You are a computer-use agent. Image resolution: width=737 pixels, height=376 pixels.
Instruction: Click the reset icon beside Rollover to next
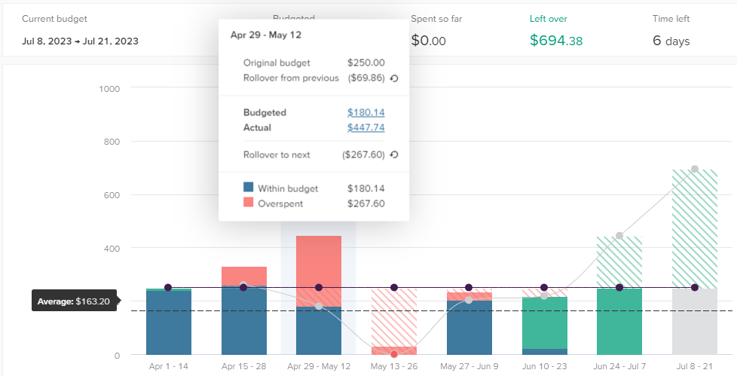(394, 155)
